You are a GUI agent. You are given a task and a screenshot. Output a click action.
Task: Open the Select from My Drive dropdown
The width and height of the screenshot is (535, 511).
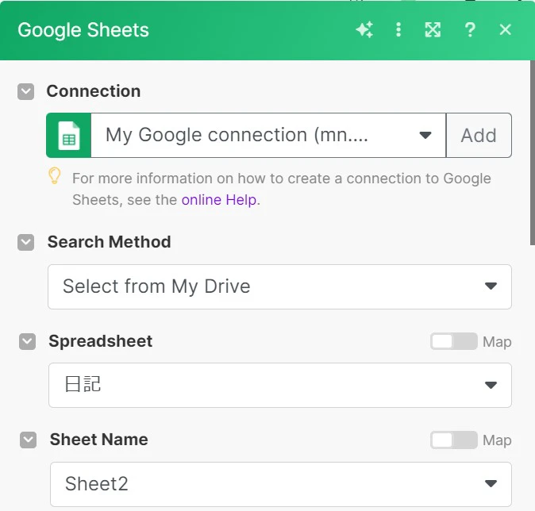(279, 286)
